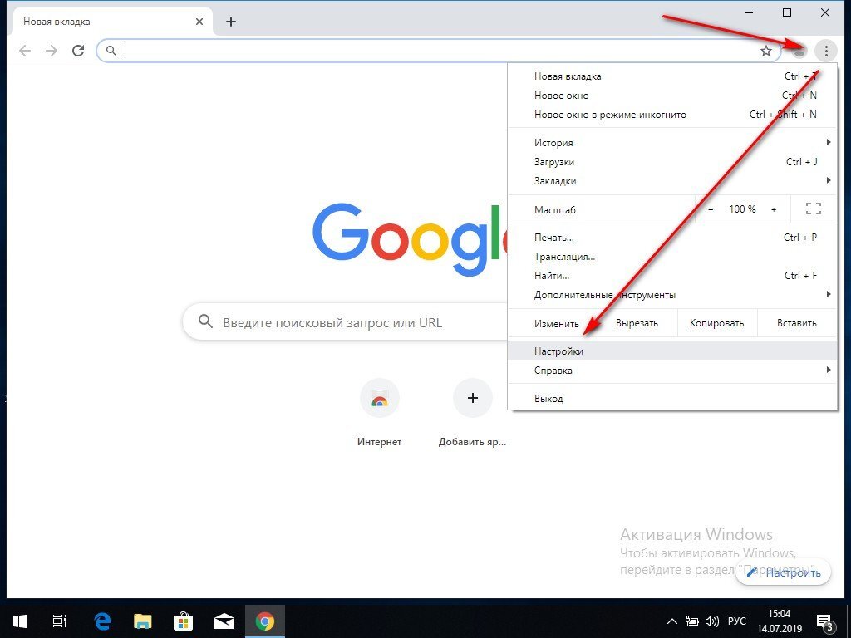Screen dimensions: 851x638
Task: Show hidden tray icons chevron
Action: 671,621
